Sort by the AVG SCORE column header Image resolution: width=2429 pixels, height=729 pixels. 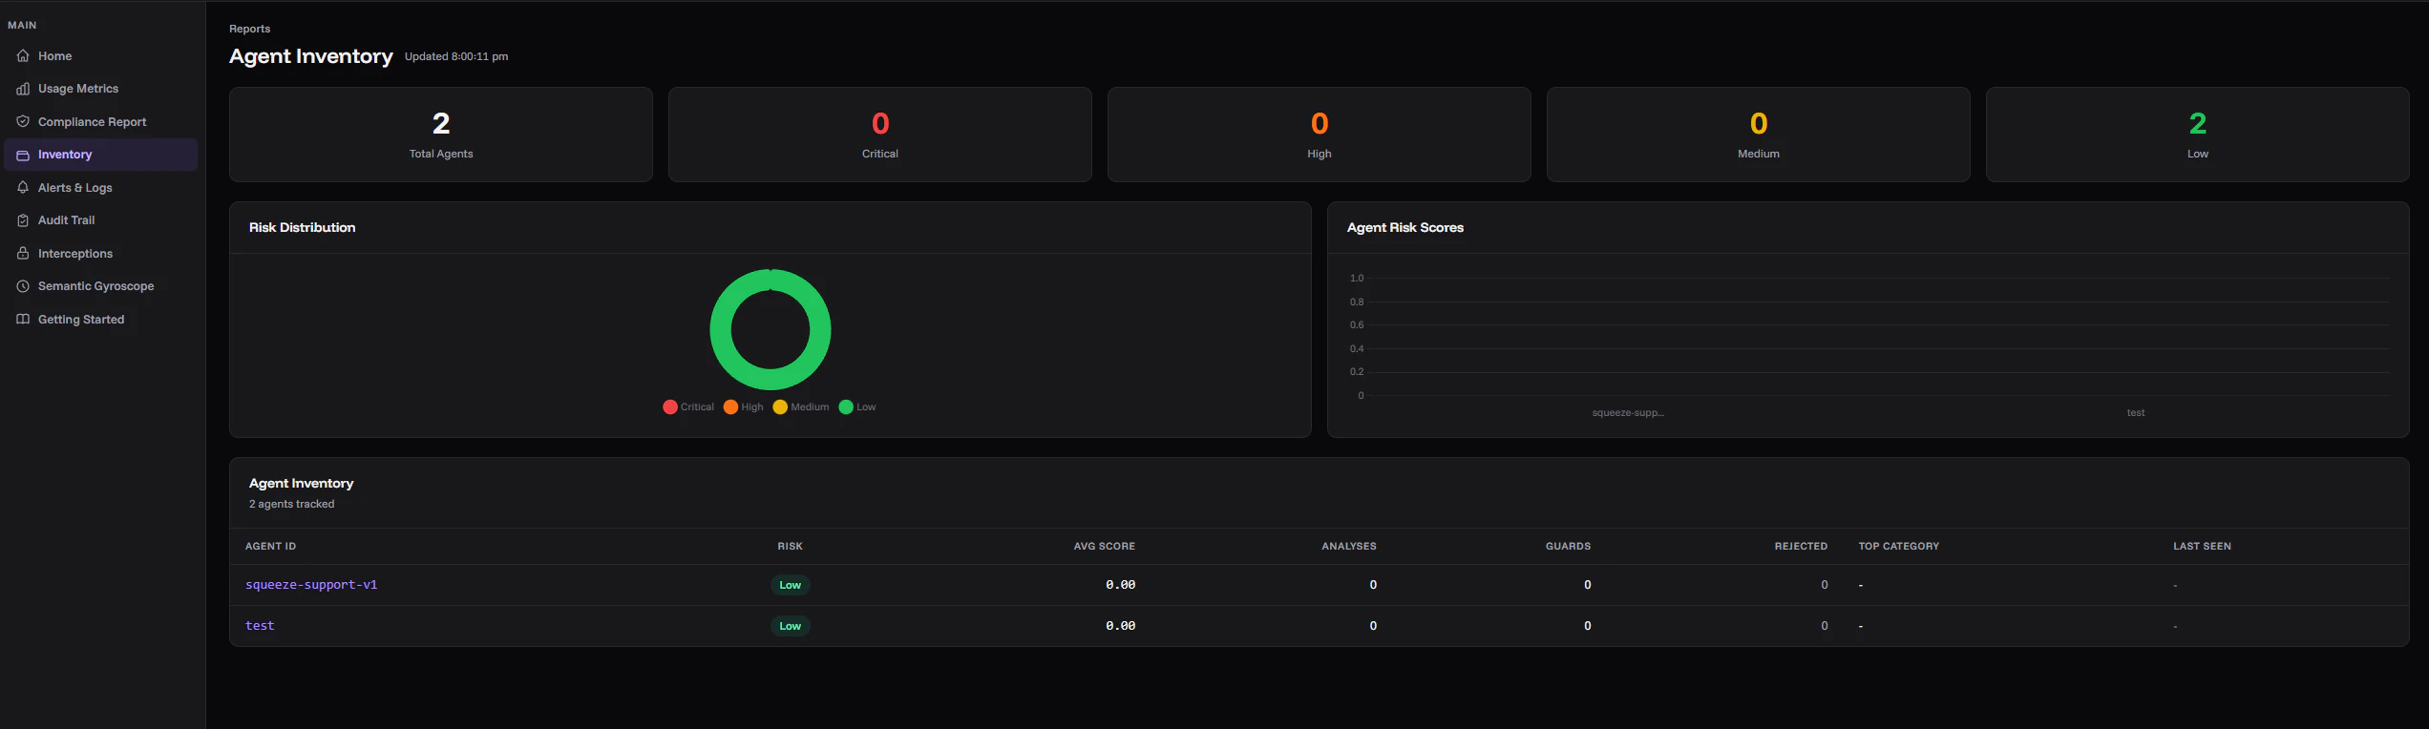tap(1104, 547)
